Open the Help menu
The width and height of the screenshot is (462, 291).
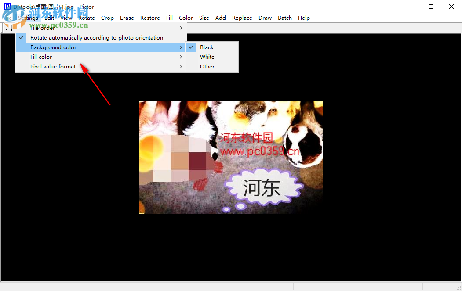[304, 18]
